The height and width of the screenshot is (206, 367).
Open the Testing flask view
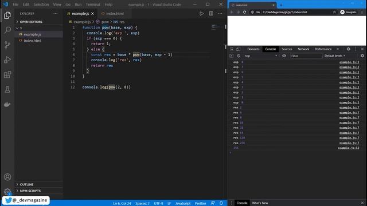pos(7,89)
